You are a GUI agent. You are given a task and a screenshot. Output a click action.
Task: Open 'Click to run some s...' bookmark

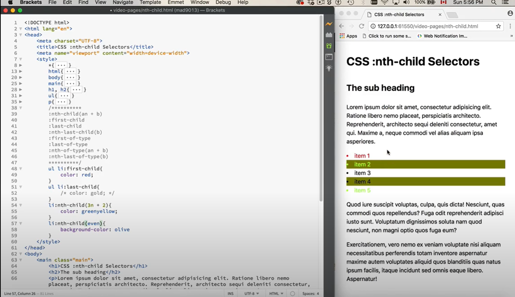387,36
